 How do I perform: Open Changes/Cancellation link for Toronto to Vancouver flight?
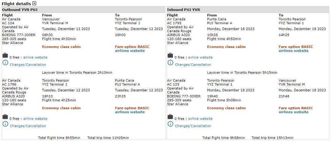[193, 126]
